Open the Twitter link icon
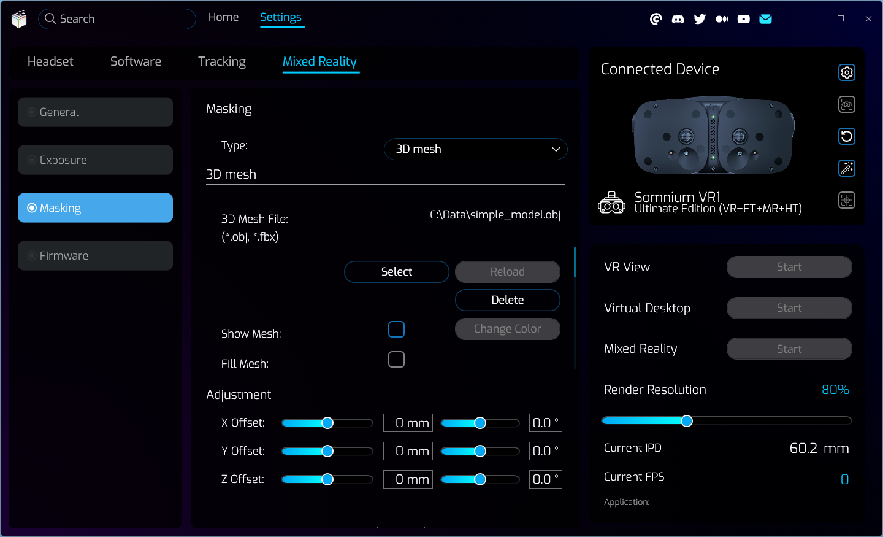 (700, 19)
